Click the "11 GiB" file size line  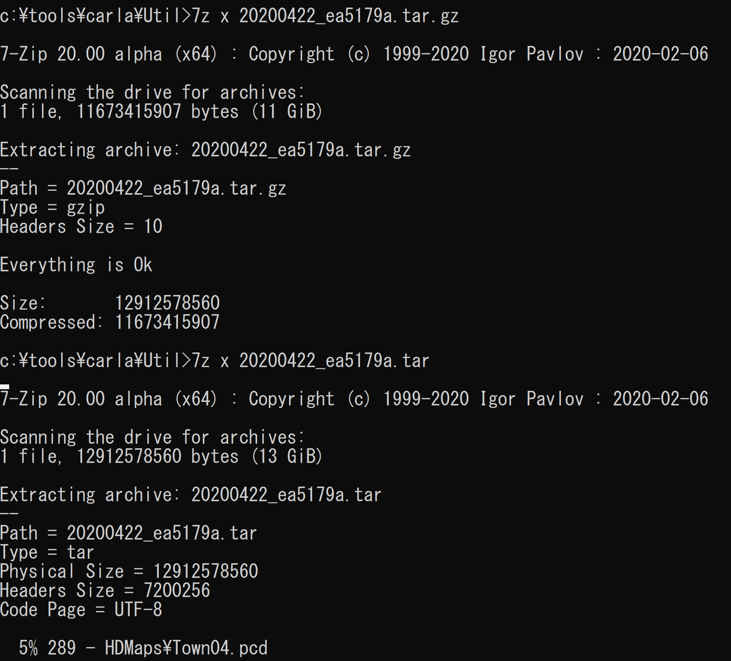pos(160,111)
